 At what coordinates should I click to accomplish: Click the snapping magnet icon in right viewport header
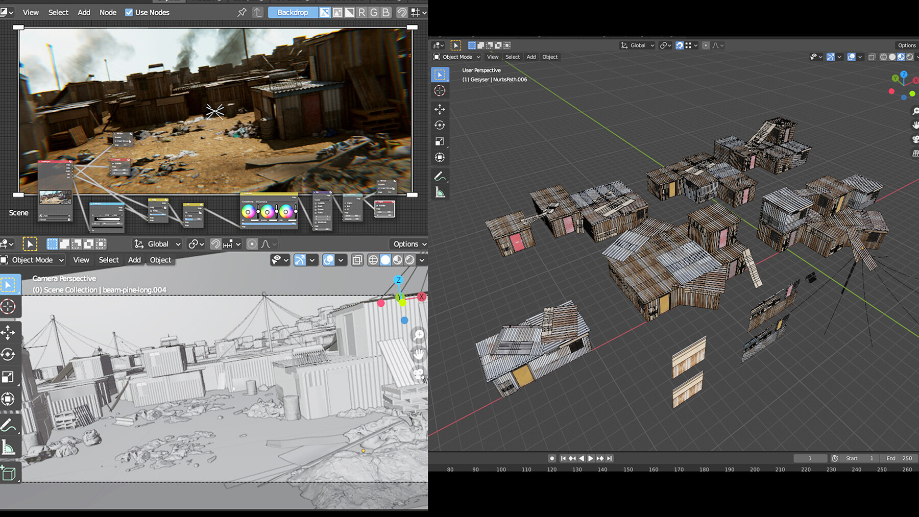(x=679, y=45)
